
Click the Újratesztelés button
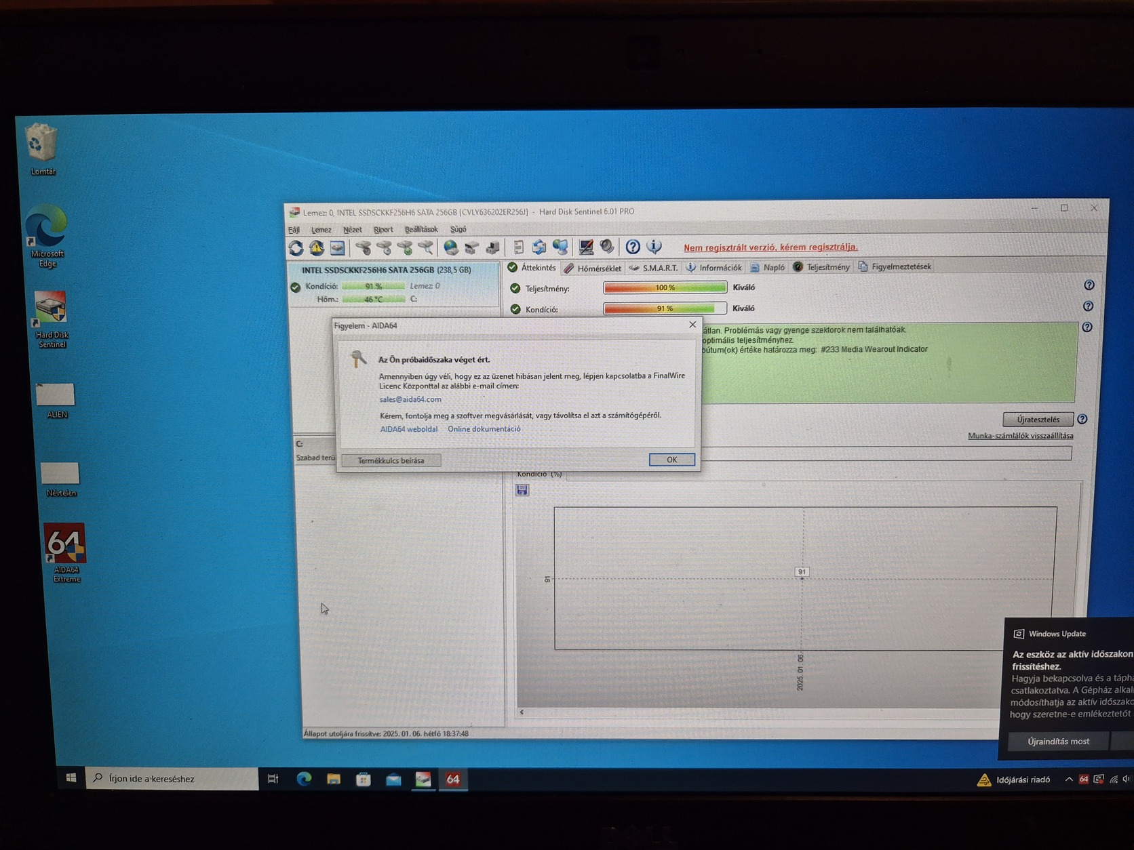click(x=1038, y=420)
